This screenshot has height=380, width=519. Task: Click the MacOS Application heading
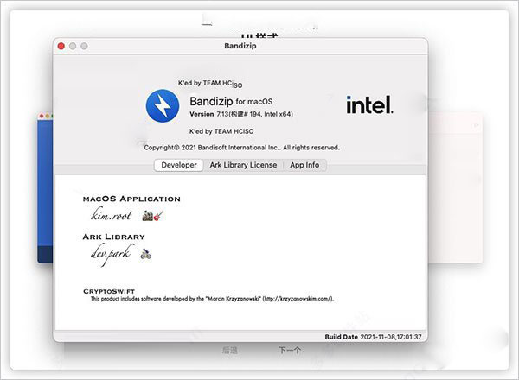(x=131, y=199)
